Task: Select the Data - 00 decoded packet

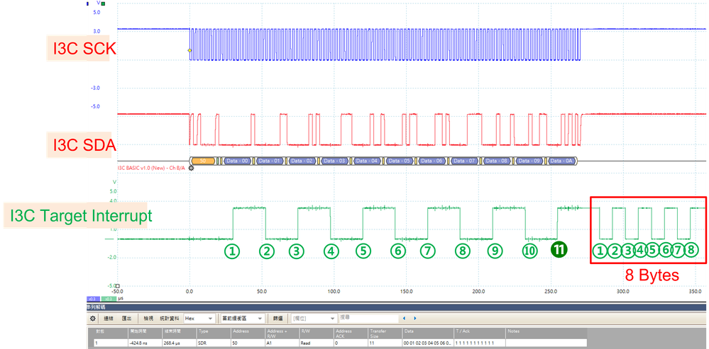Action: click(x=237, y=161)
